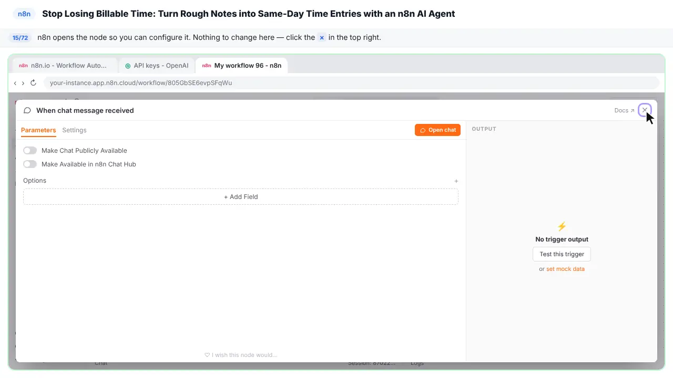Click the orange Open chat button
Screen dimensions: 673x378
click(437, 130)
